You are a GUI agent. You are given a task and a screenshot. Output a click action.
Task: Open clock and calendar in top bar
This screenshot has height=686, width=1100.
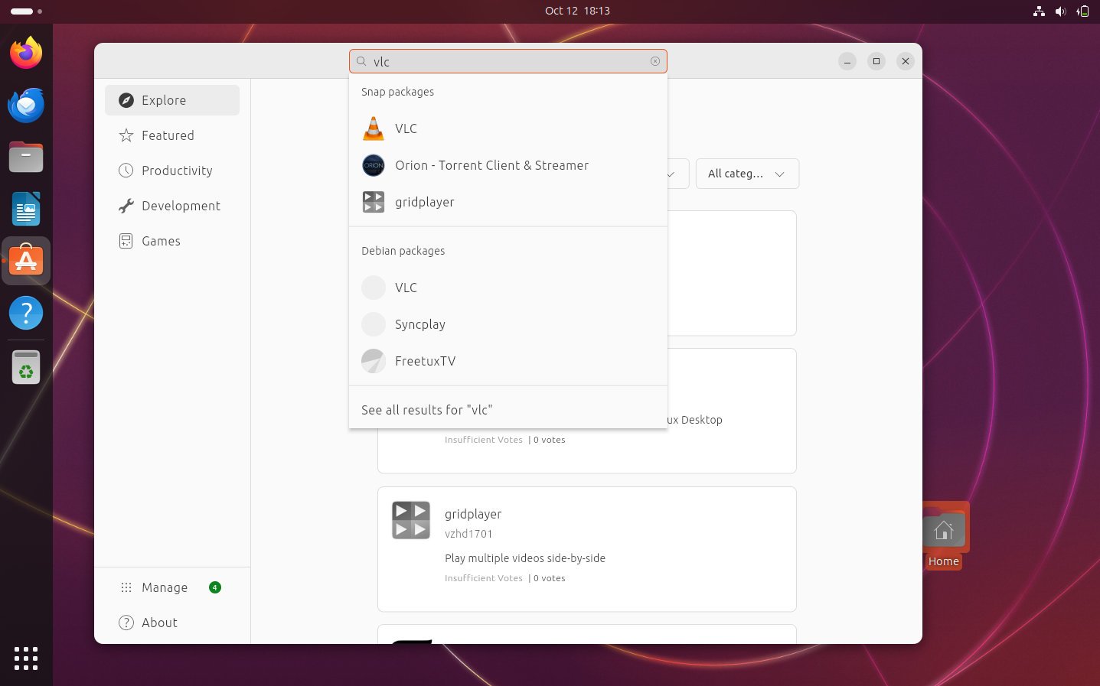click(x=577, y=11)
